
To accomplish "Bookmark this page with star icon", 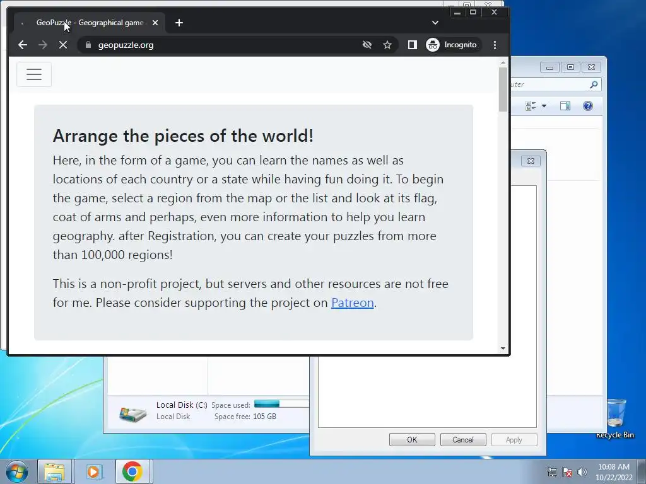I will pos(387,45).
